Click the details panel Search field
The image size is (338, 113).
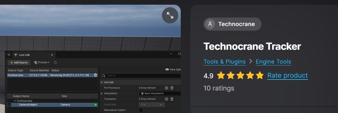pos(141,76)
